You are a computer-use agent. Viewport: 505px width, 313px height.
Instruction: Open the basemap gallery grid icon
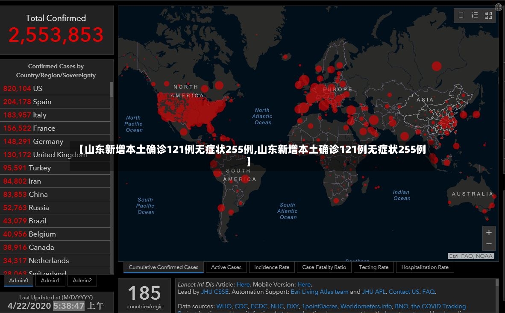point(488,15)
